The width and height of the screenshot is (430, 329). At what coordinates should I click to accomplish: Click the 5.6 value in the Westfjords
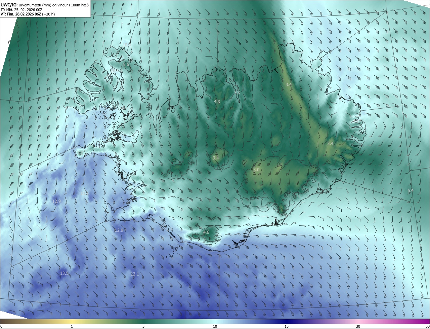(x=126, y=64)
